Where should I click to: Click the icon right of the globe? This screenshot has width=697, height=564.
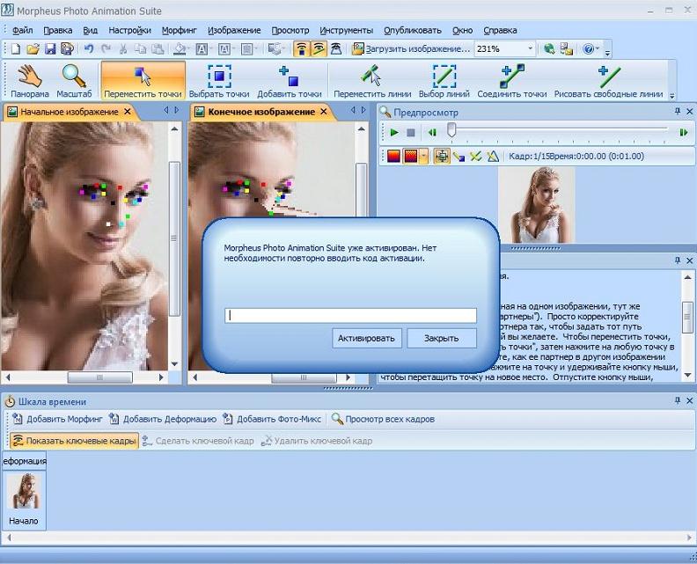pyautogui.click(x=567, y=49)
